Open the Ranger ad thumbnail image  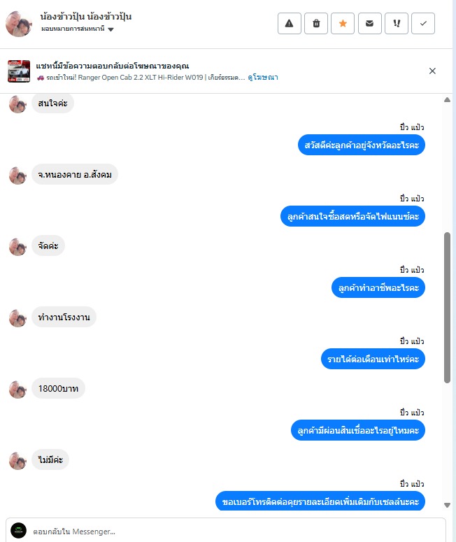click(x=19, y=71)
